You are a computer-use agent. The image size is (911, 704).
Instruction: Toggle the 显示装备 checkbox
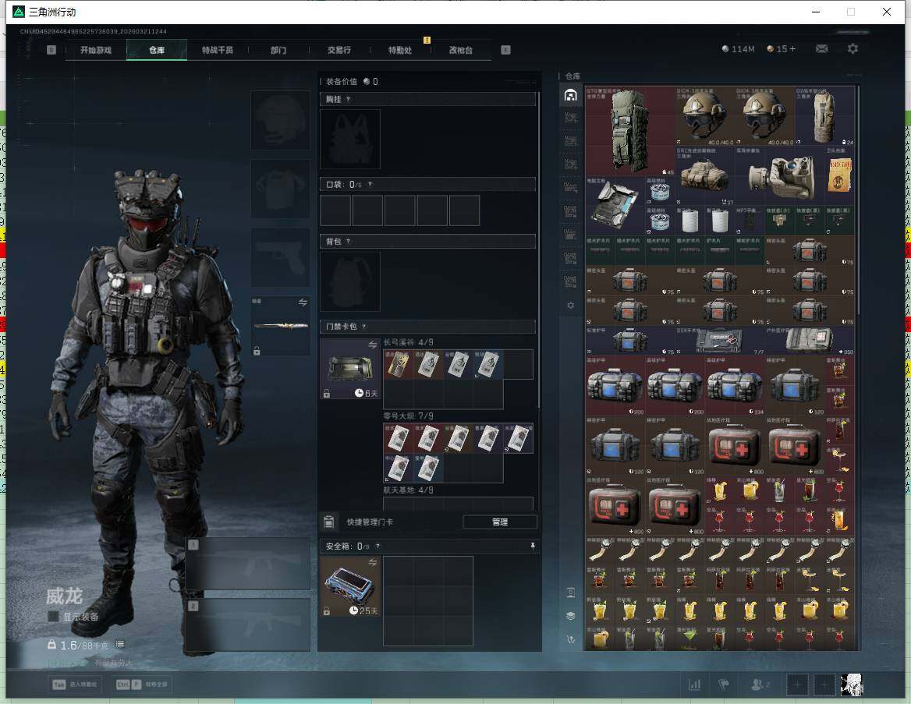[x=53, y=616]
